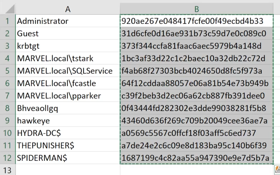Select row 1 header
The width and height of the screenshot is (280, 175).
[x=7, y=21]
